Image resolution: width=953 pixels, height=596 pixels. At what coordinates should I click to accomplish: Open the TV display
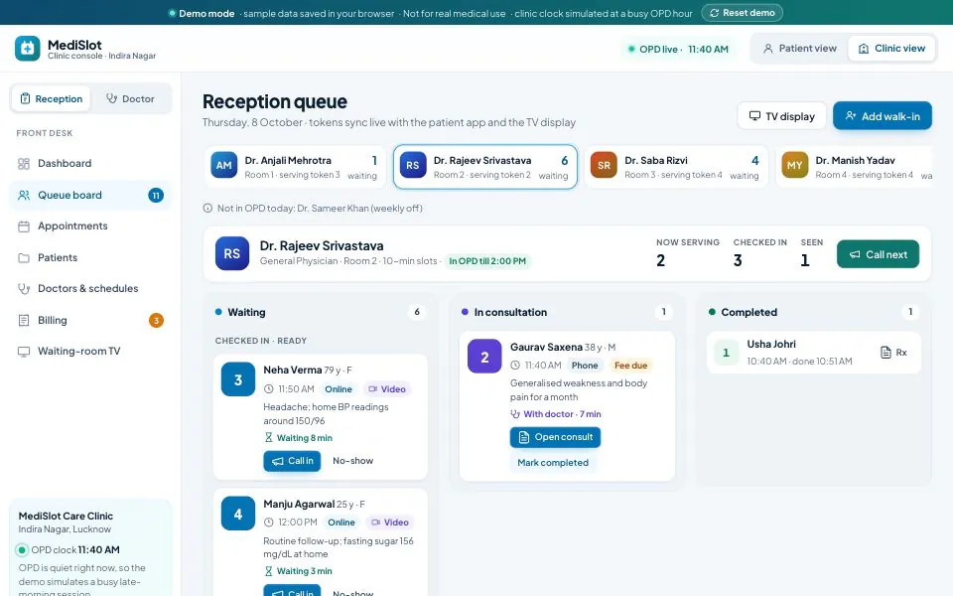781,116
